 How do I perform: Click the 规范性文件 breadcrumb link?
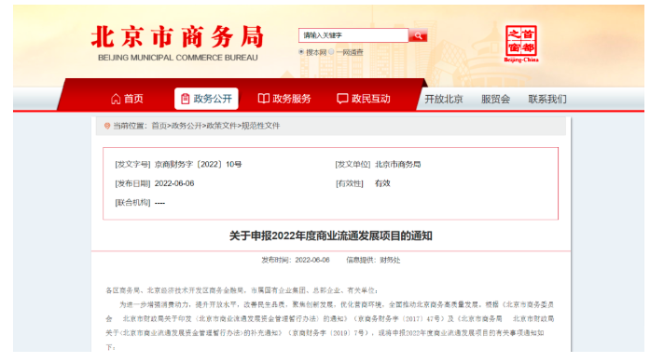260,126
